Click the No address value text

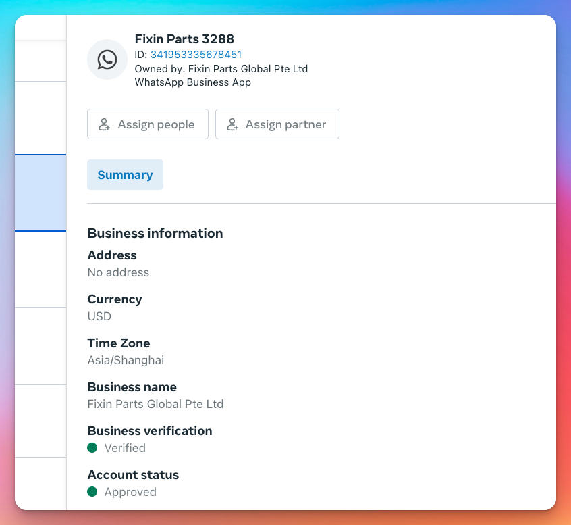pos(118,272)
